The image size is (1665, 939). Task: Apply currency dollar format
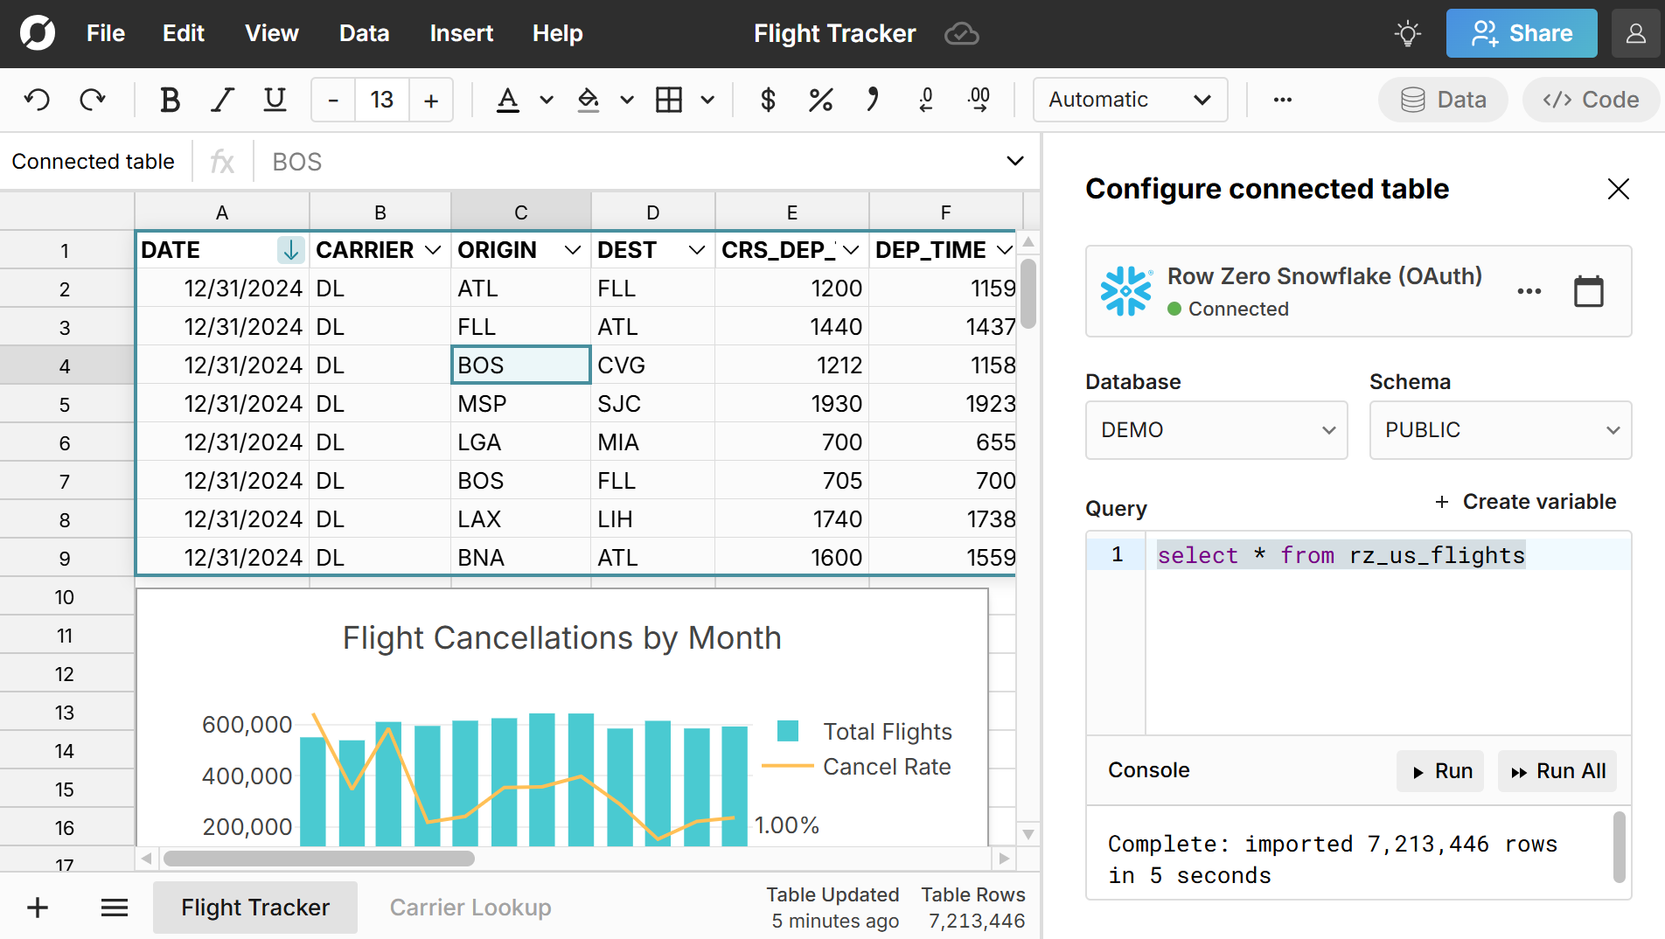pos(768,100)
